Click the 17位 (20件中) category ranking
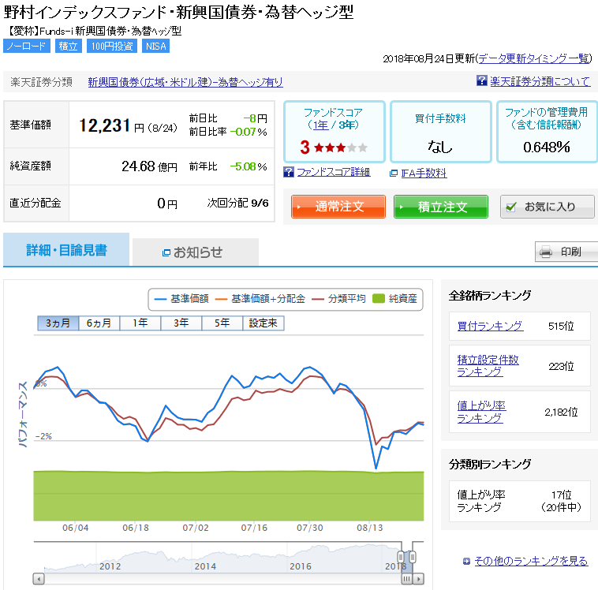Viewport: 598px width, 590px height. coord(561,501)
